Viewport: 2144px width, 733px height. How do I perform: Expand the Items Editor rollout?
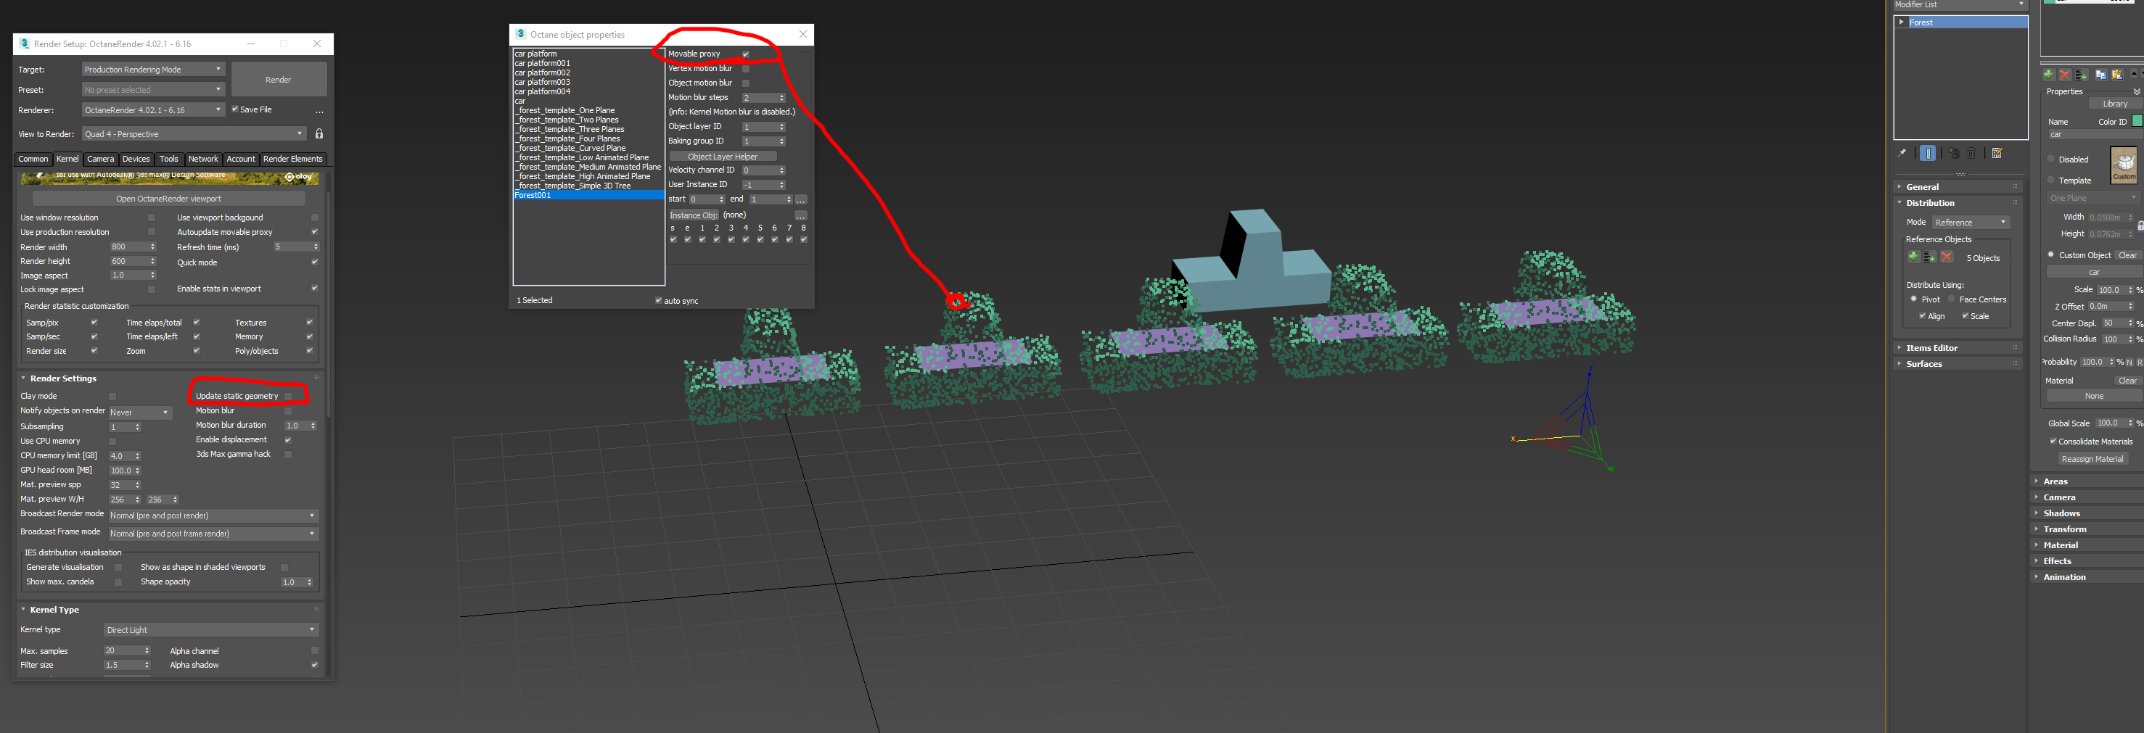(1958, 348)
